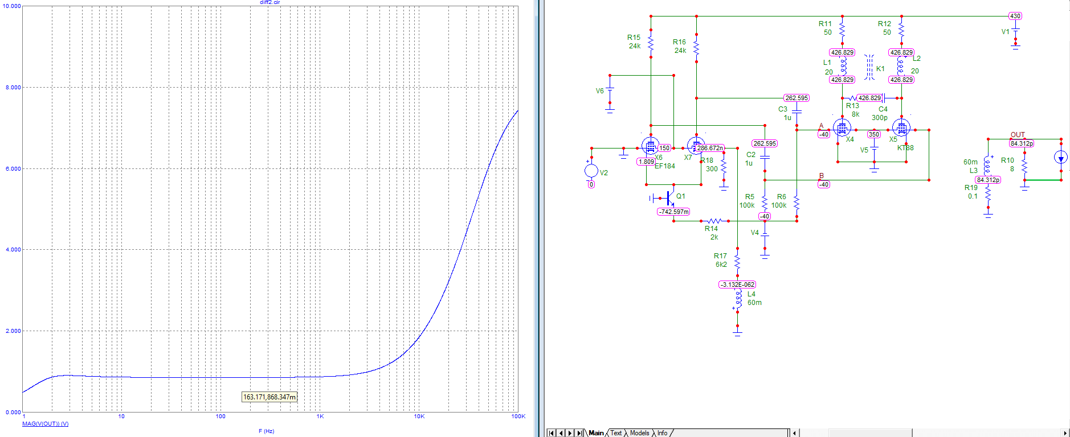Select the X7 tube symbol
Image resolution: width=1070 pixels, height=437 pixels.
(x=696, y=146)
